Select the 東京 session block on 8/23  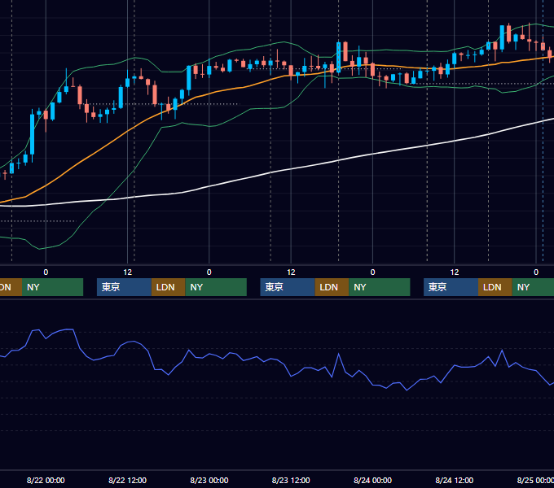point(288,287)
